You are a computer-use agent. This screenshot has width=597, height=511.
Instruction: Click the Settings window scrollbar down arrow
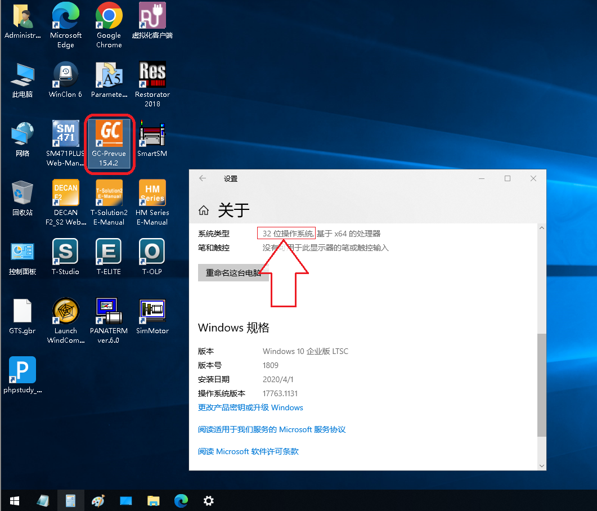tap(541, 465)
